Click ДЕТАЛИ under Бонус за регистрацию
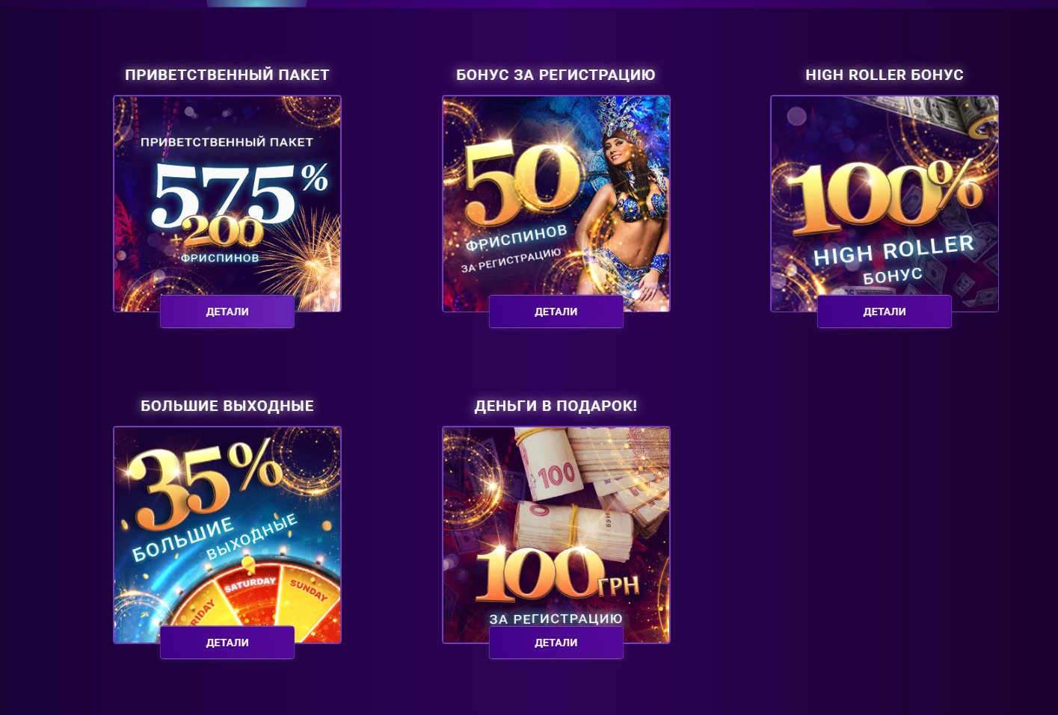The height and width of the screenshot is (715, 1058). (556, 312)
